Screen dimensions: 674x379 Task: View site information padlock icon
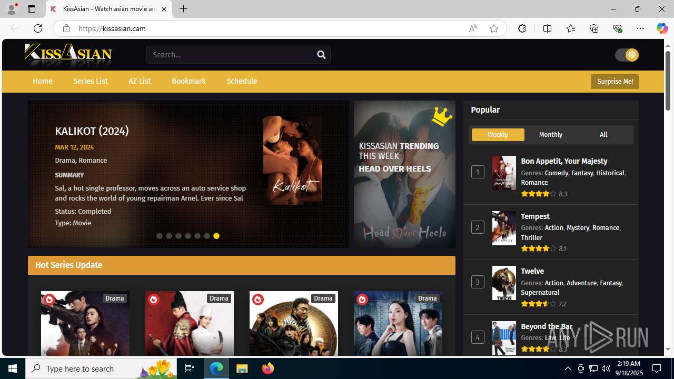click(x=66, y=28)
